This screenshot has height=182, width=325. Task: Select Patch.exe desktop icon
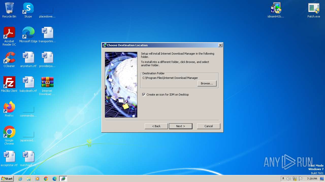tap(314, 10)
